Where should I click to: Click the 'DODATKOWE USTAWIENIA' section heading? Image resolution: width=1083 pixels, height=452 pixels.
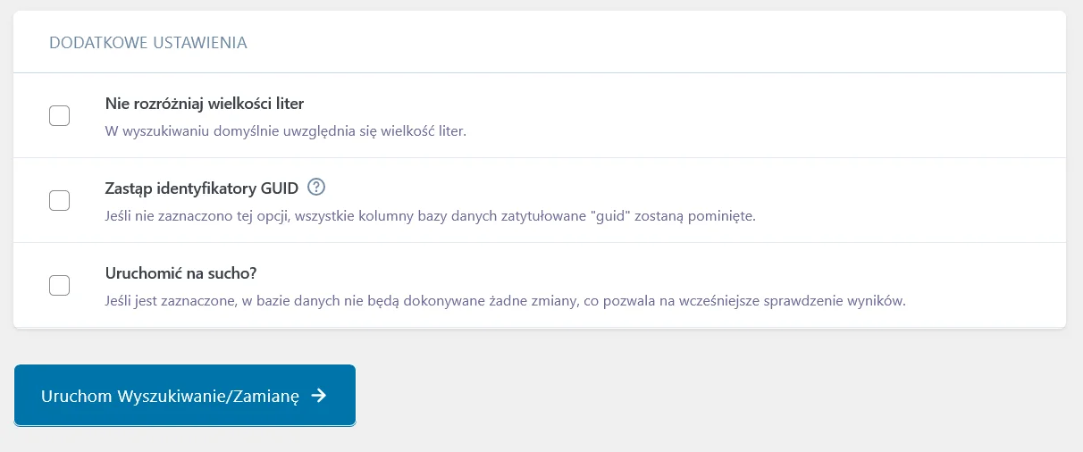[148, 43]
